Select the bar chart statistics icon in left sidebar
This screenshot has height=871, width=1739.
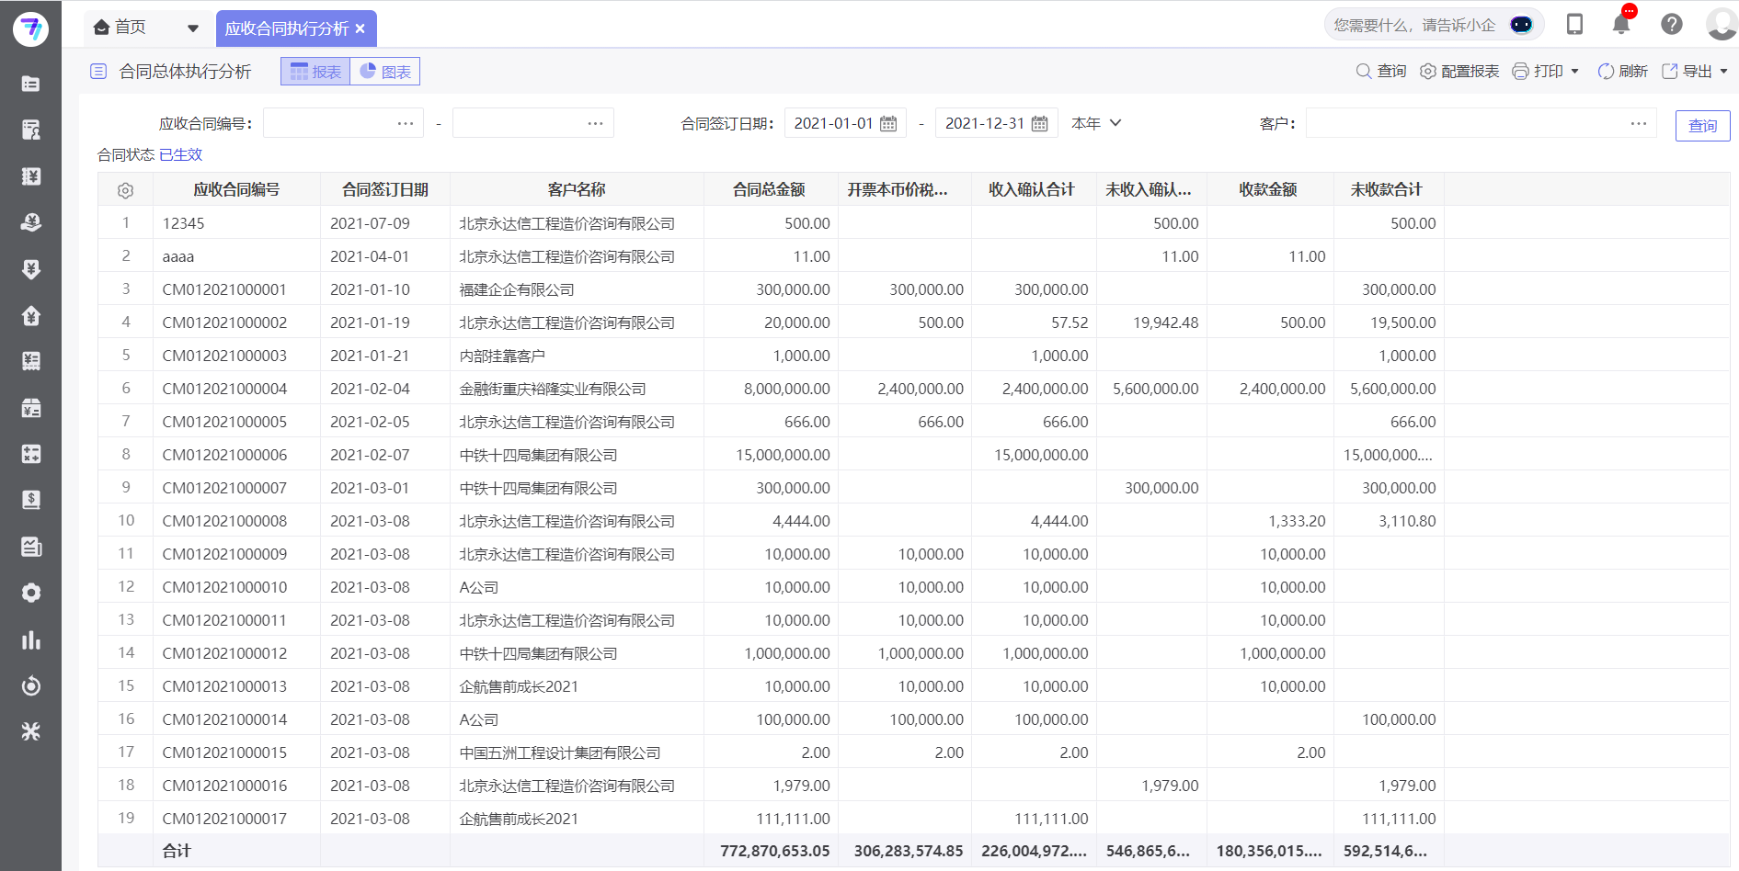[31, 639]
